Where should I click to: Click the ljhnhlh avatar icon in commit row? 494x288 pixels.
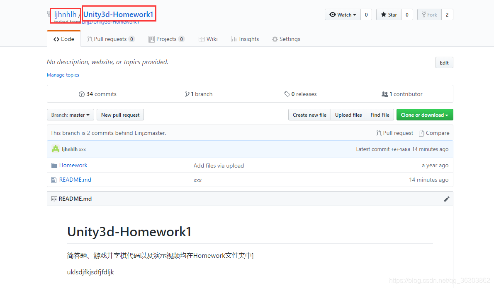click(x=56, y=149)
